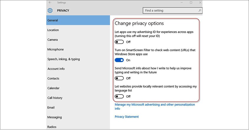249x130 pixels.
Task: Click the search magnifier icon
Action: [200, 11]
